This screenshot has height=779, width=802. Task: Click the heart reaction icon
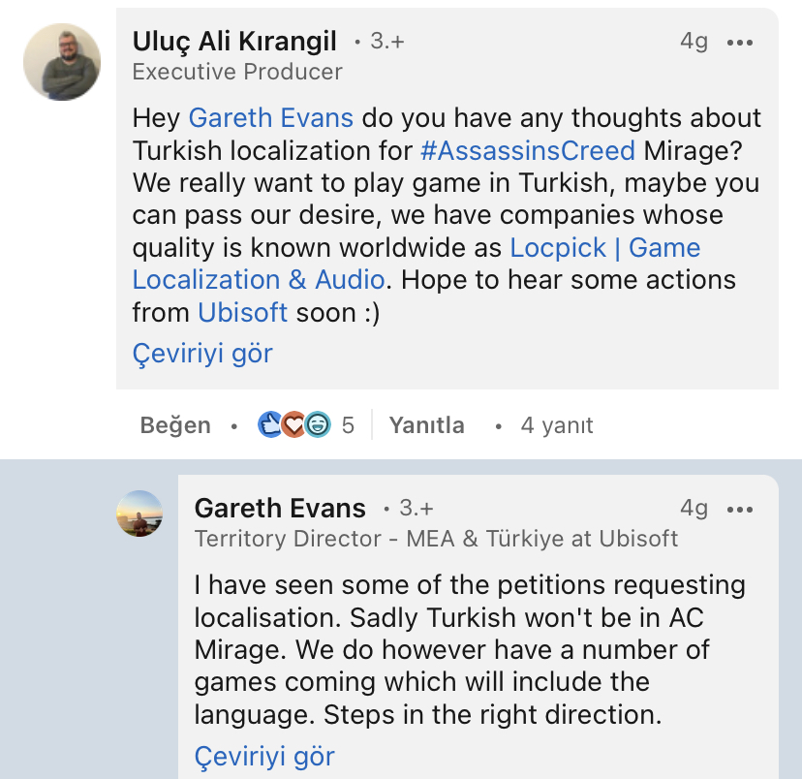point(293,424)
